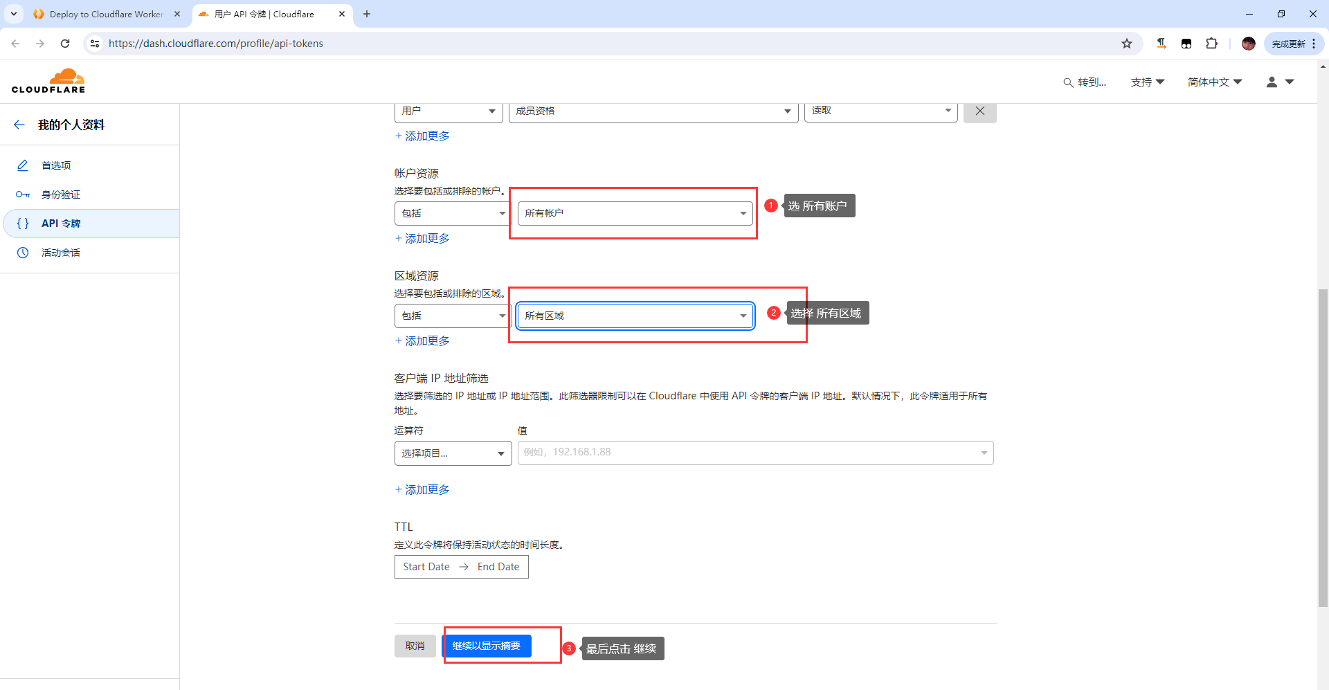
Task: Open the 成员资格 dropdown
Action: 653,111
